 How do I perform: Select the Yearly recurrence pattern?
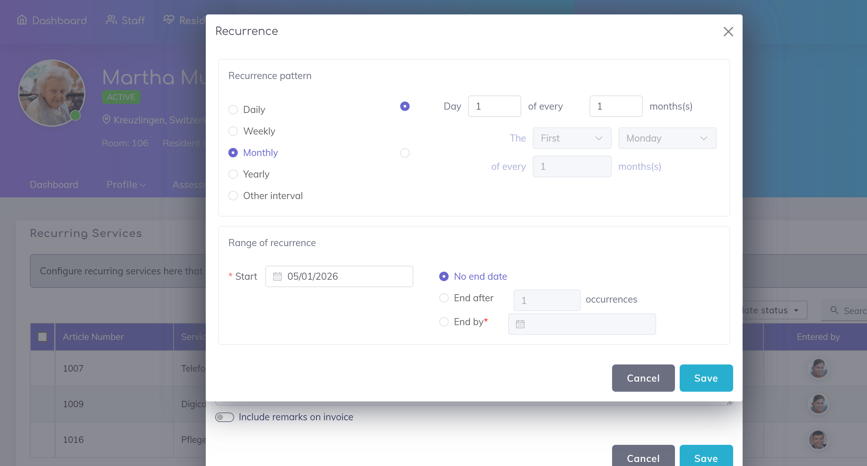[x=233, y=174]
